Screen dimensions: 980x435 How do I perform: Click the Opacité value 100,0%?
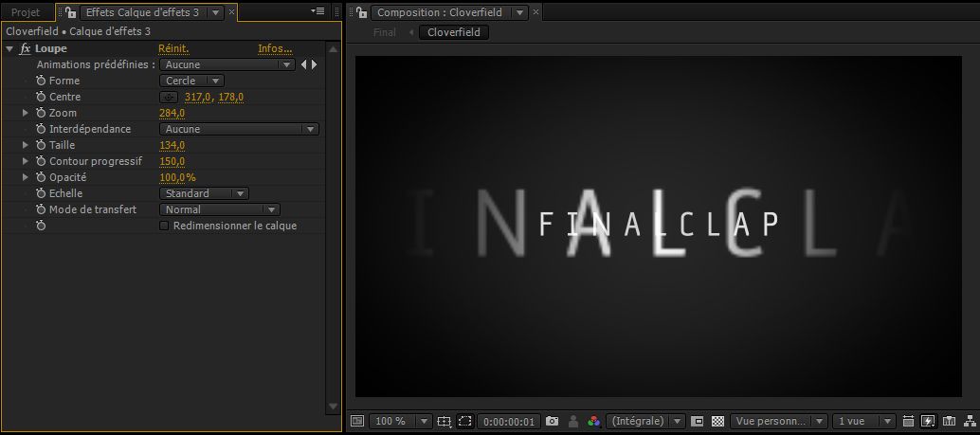178,177
